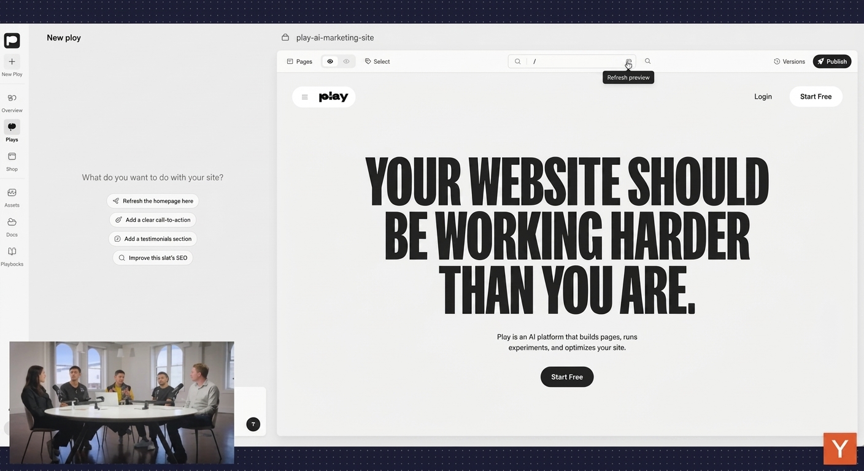This screenshot has width=864, height=471.
Task: Open the Playbooks sidebar section
Action: click(12, 256)
